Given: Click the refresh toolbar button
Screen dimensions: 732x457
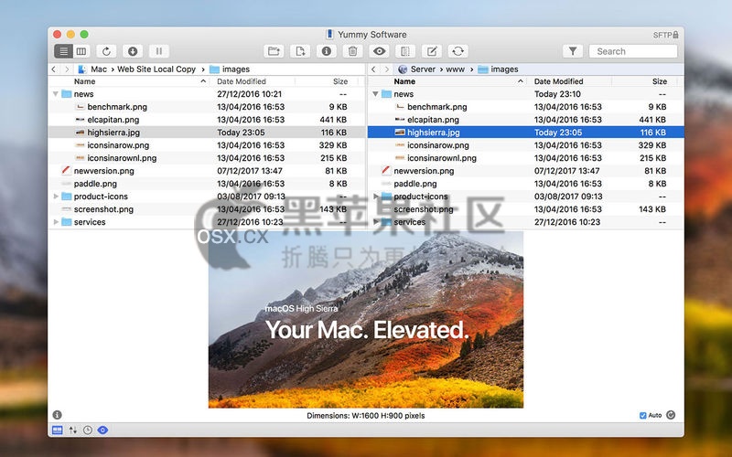Looking at the screenshot, I should point(106,51).
